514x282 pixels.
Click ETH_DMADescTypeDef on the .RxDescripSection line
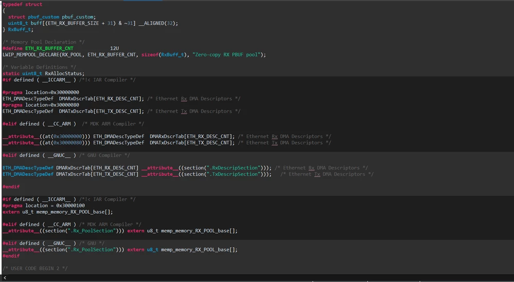[28, 168]
